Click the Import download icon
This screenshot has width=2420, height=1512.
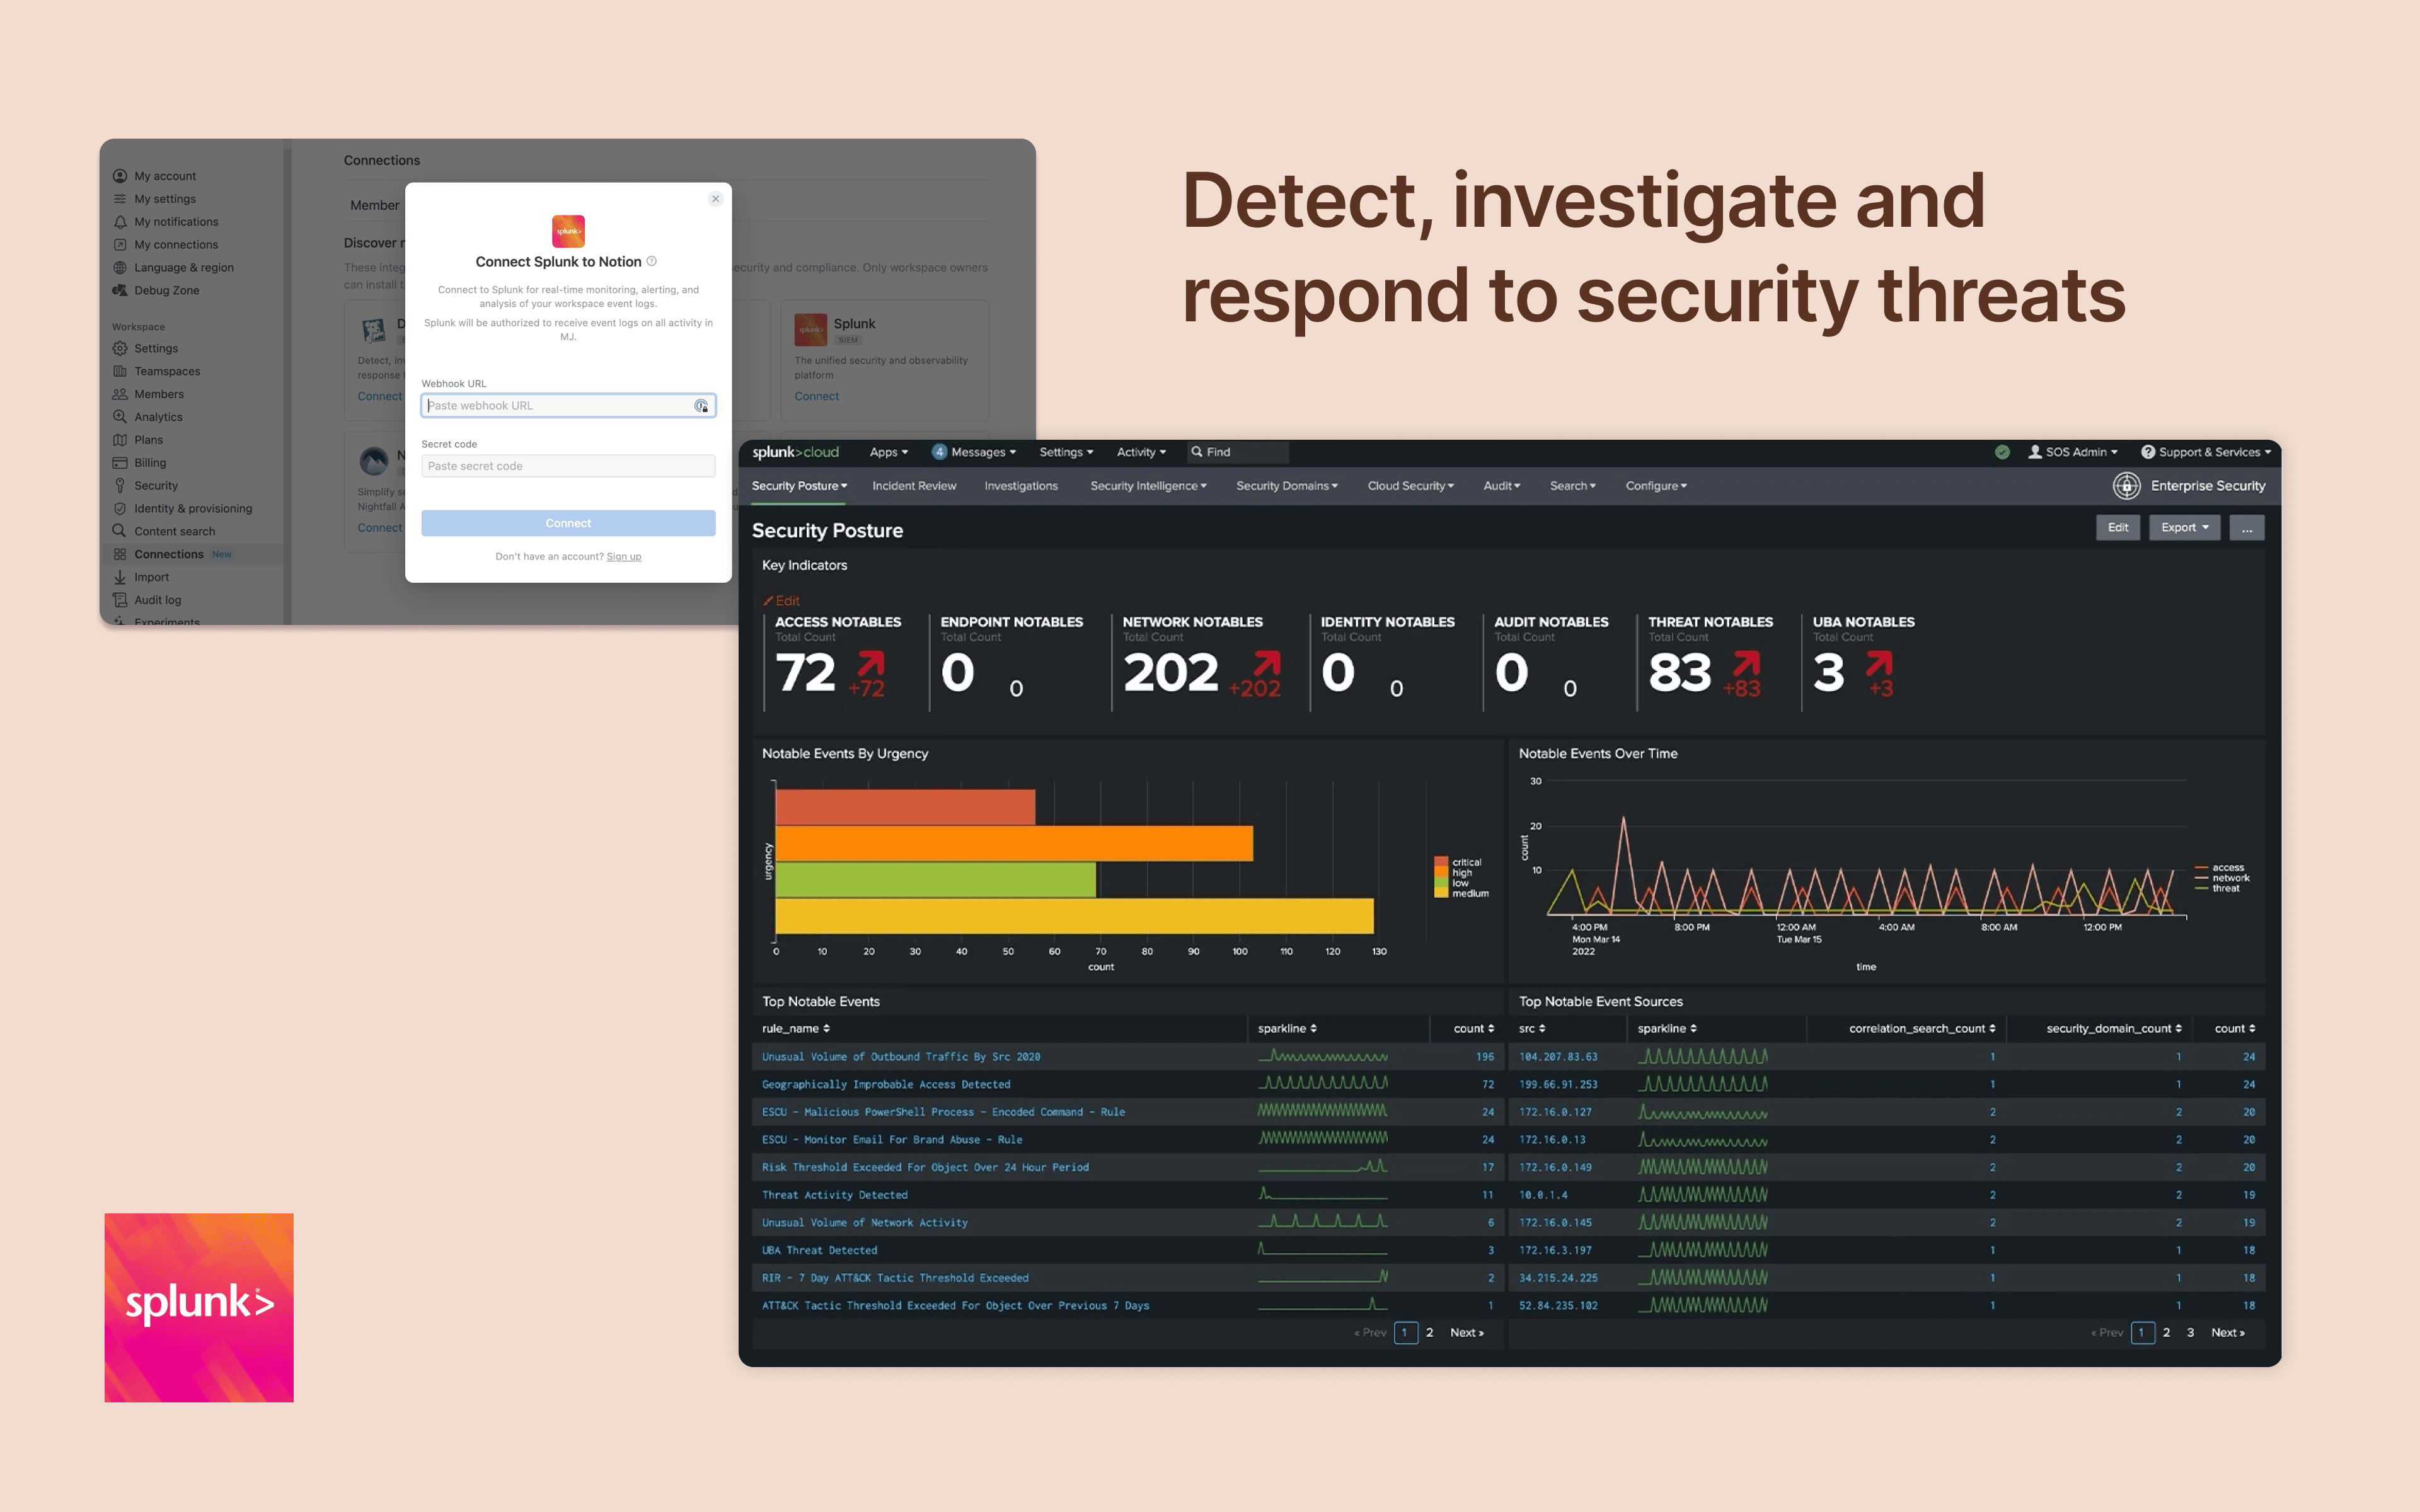click(x=120, y=578)
